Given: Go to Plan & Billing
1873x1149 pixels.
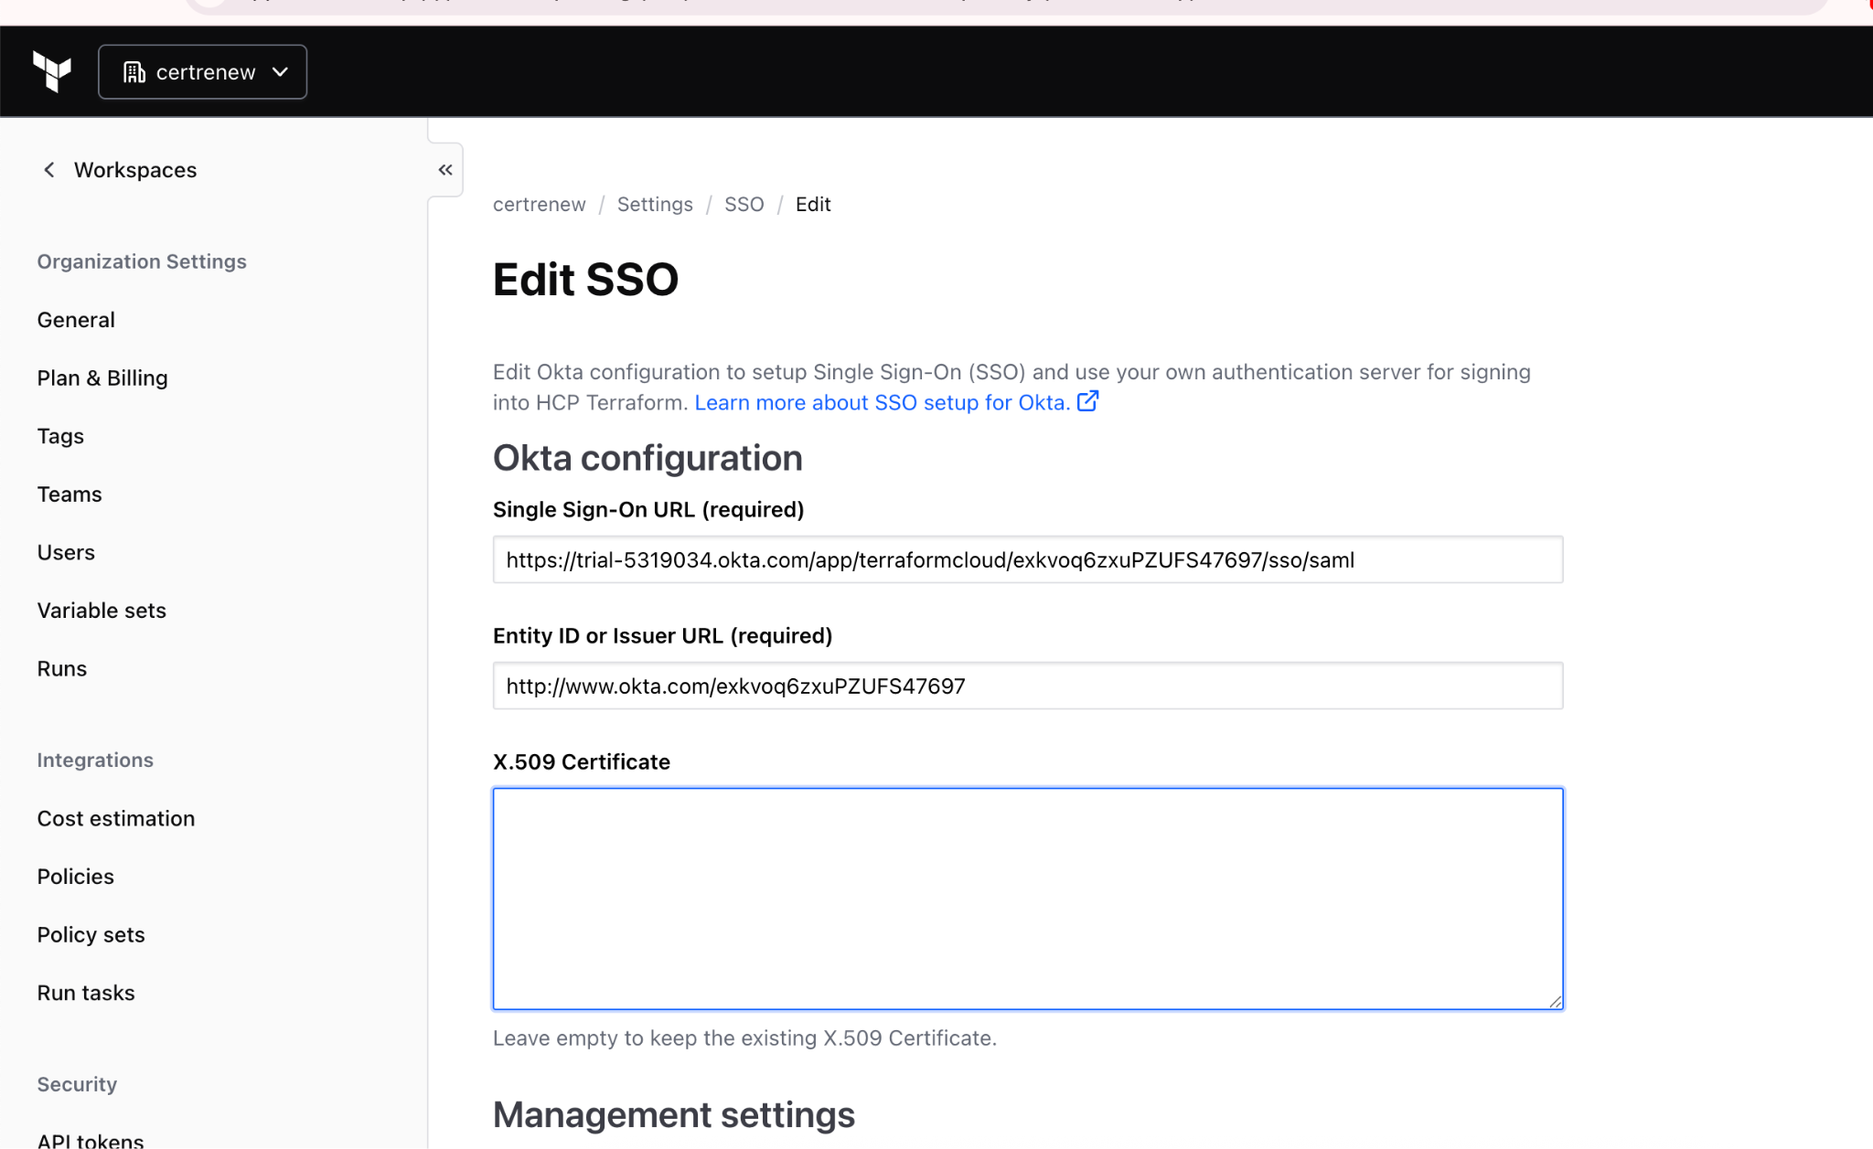Looking at the screenshot, I should (x=102, y=378).
